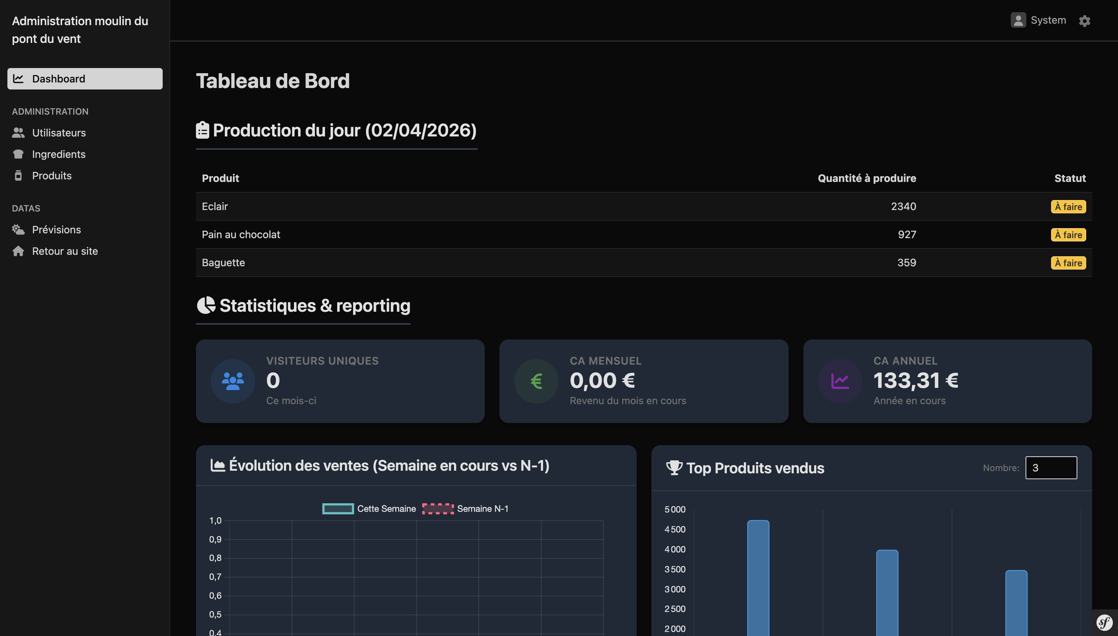The width and height of the screenshot is (1118, 636).
Task: Open Ingredients in the sidebar
Action: 58,154
